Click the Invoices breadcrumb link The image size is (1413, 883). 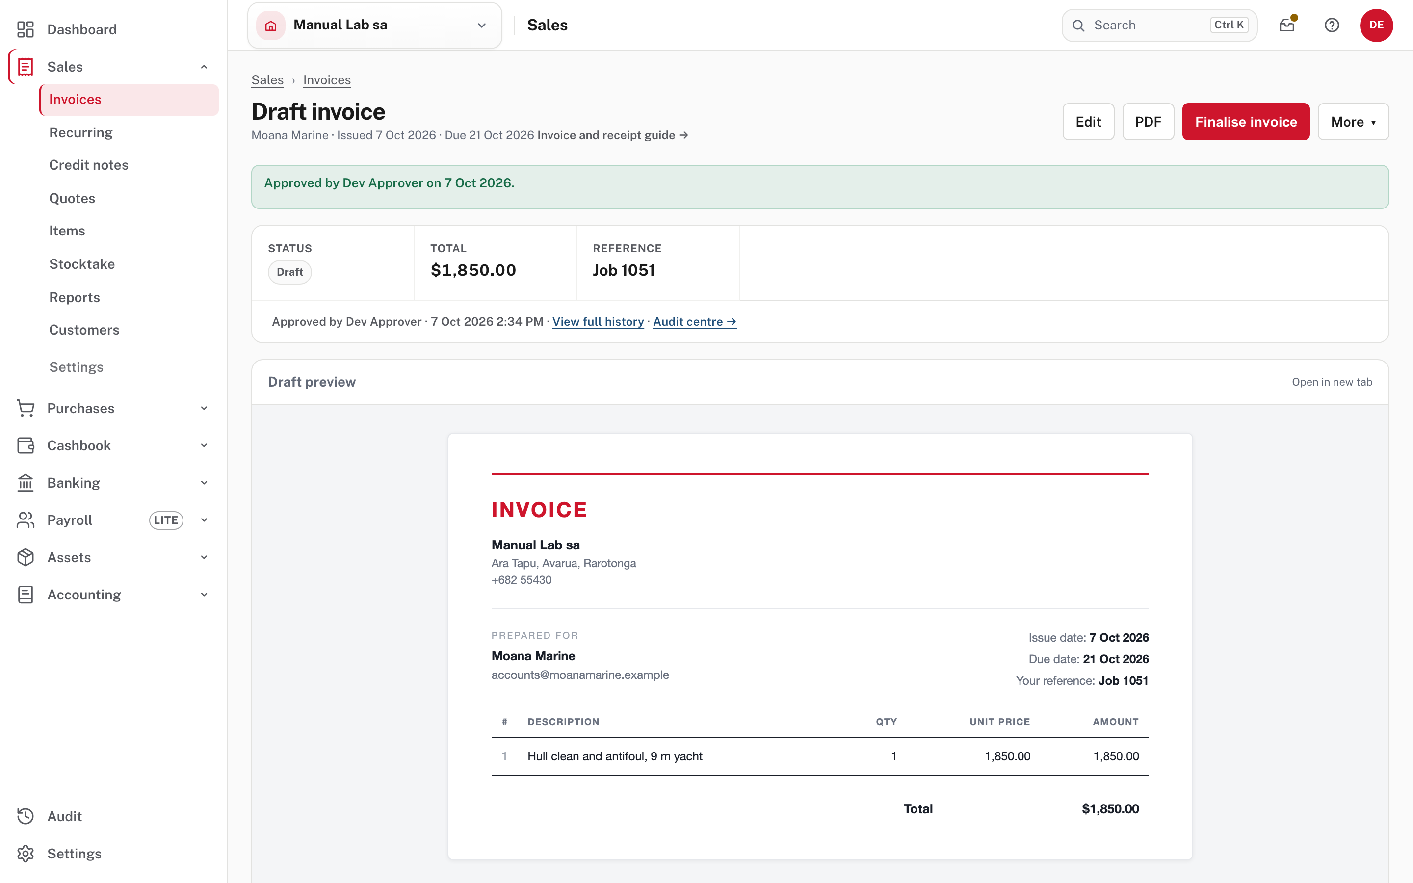[327, 80]
